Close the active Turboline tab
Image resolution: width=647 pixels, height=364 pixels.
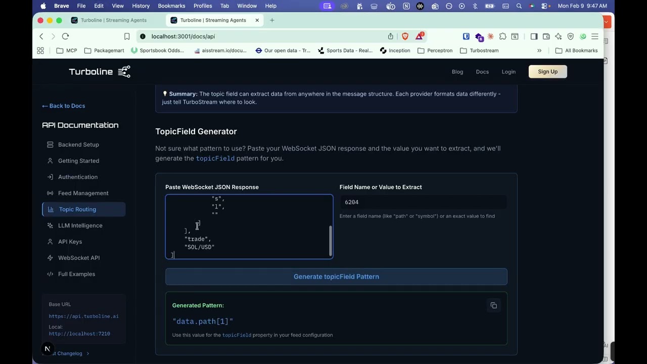tap(257, 20)
